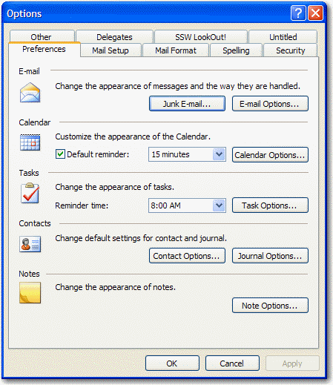
Task: Expand the 15 minutes reminder dropdown
Action: pos(219,154)
